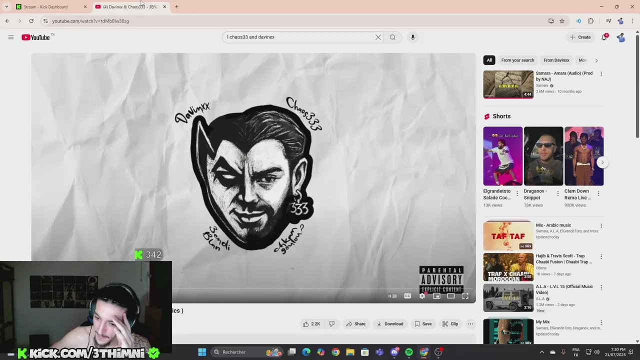
Task: Play the Elgrandetoto Salade Coc short
Action: click(x=502, y=156)
